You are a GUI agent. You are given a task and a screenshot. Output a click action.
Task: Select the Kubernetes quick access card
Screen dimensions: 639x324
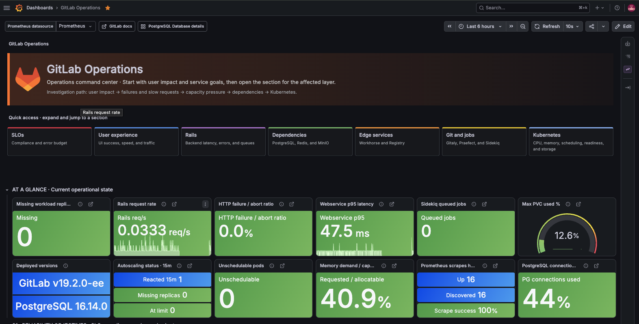[571, 142]
